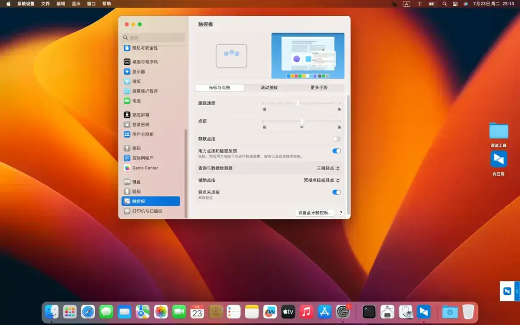This screenshot has height=325, width=520.
Task: Open 显示 menu in menu bar
Action: [76, 4]
